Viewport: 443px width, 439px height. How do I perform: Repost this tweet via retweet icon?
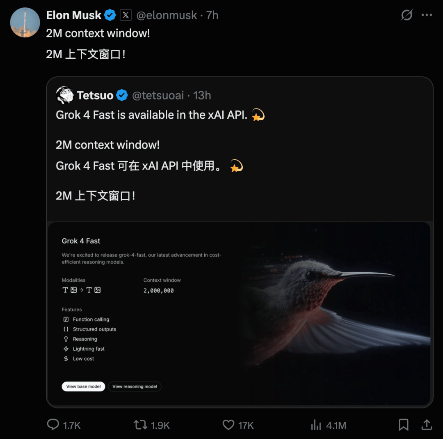click(x=141, y=425)
